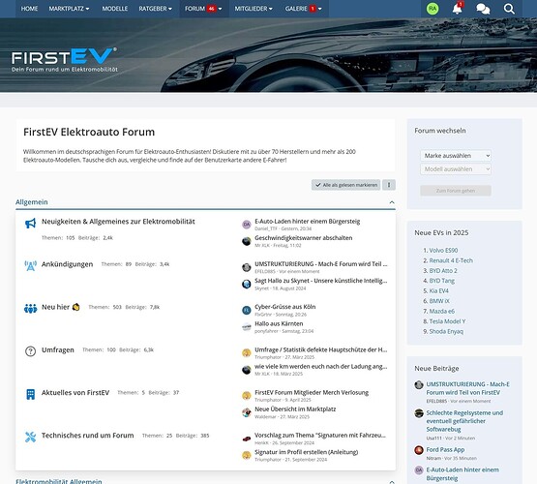Open thread Geschwindigkeitswarner abschalten
Screen dimensions: 537x484
[x=304, y=238]
